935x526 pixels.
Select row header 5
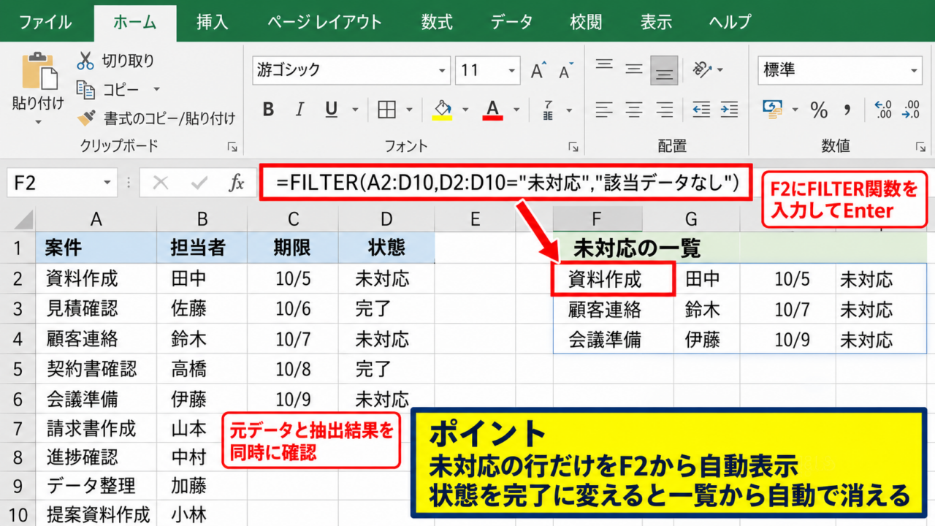[18, 369]
